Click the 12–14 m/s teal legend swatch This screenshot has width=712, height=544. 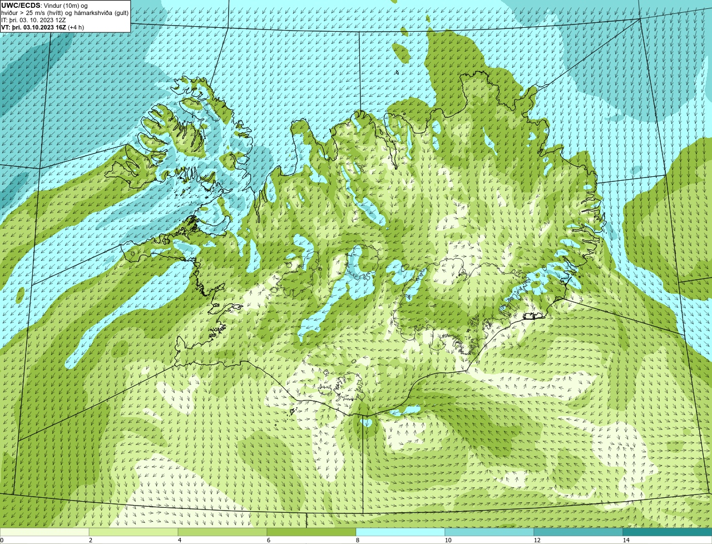tap(578, 532)
